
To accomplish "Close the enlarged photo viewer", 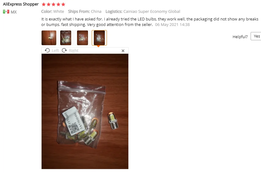I will [123, 51].
